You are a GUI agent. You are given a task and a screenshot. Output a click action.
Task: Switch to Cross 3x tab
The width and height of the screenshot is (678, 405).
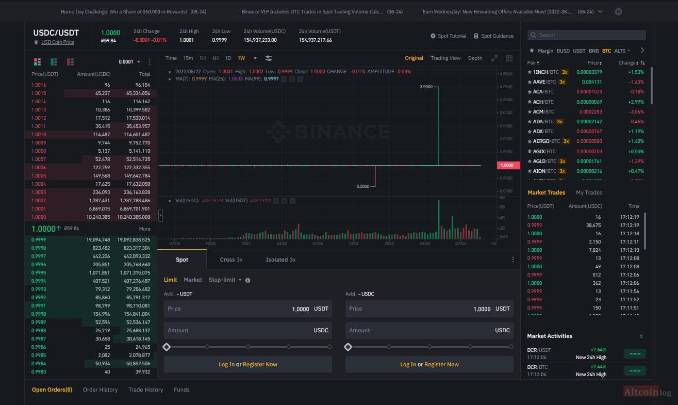[231, 260]
